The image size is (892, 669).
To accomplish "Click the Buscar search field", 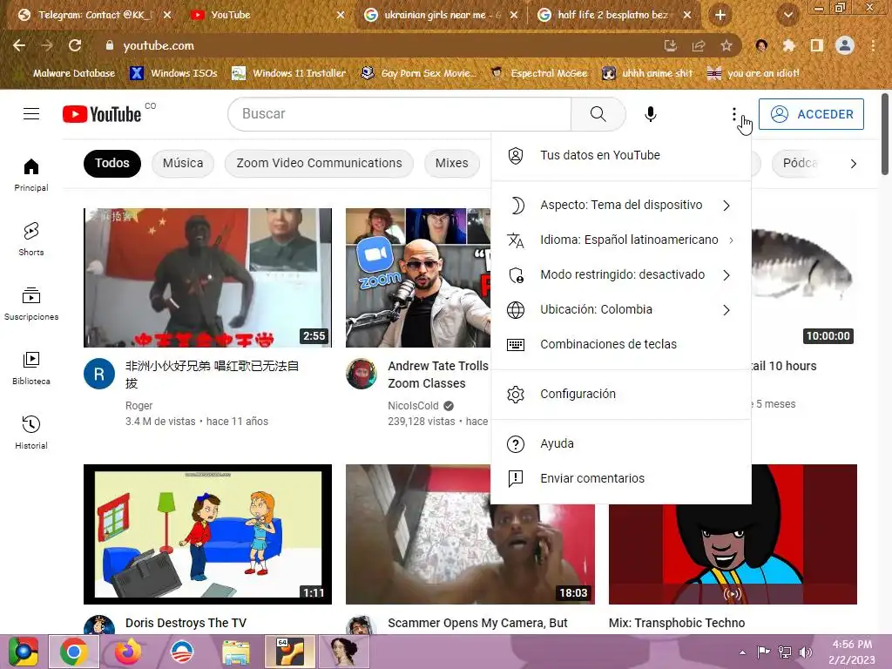I will click(399, 114).
